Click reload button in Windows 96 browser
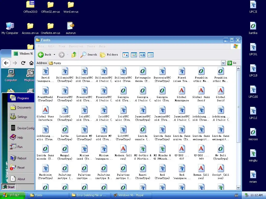This screenshot has width=266, height=199. 23,63
